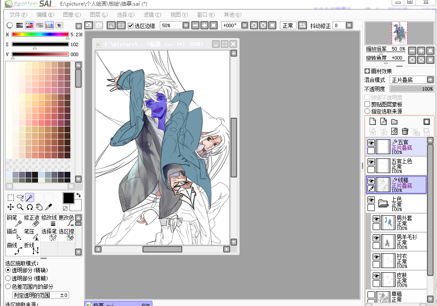Create a new layer folder
Viewport: 437px width, 306px height.
pos(394,121)
